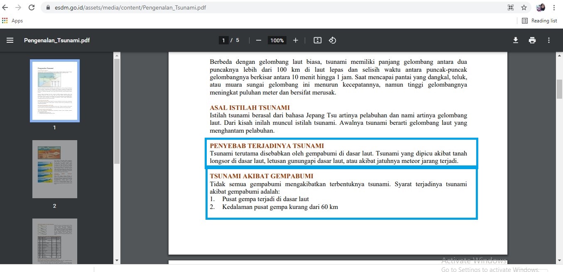Click the thumbnail sidebar scroll down arrow
This screenshot has height=272, width=563.
click(117, 260)
